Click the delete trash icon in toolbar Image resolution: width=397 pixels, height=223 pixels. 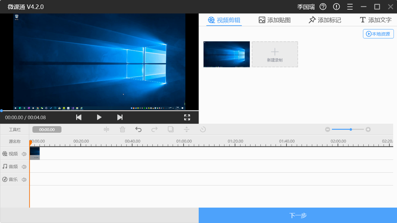[x=123, y=129]
